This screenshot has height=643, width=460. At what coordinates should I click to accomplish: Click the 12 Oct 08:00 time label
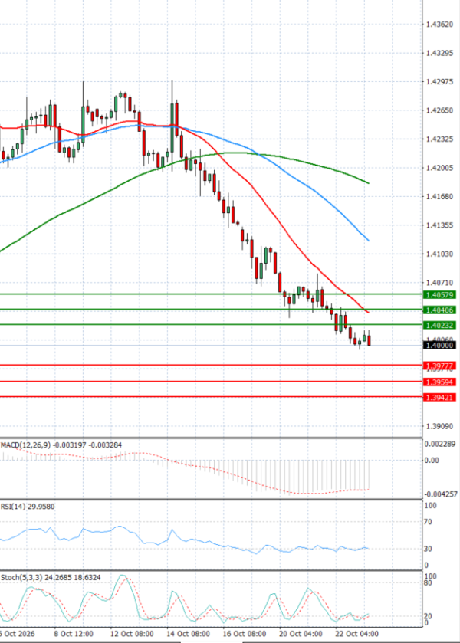132,634
